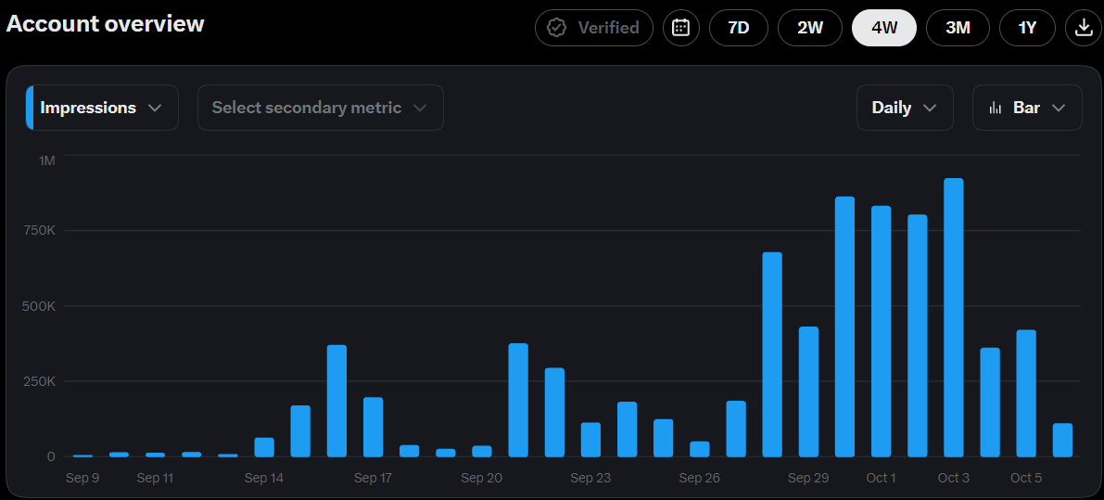Image resolution: width=1104 pixels, height=500 pixels.
Task: Click the Sep 14 impressions bar
Action: pyautogui.click(x=264, y=447)
